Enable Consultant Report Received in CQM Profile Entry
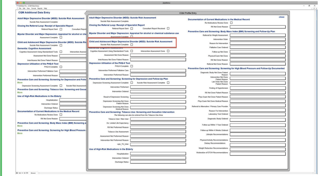 (x=168, y=29)
